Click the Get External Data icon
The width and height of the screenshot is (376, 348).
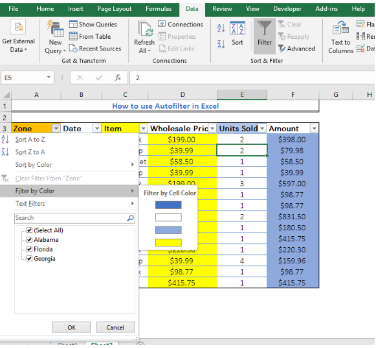[19, 27]
